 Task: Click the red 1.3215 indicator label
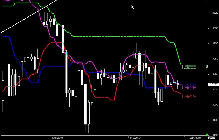(x=189, y=96)
